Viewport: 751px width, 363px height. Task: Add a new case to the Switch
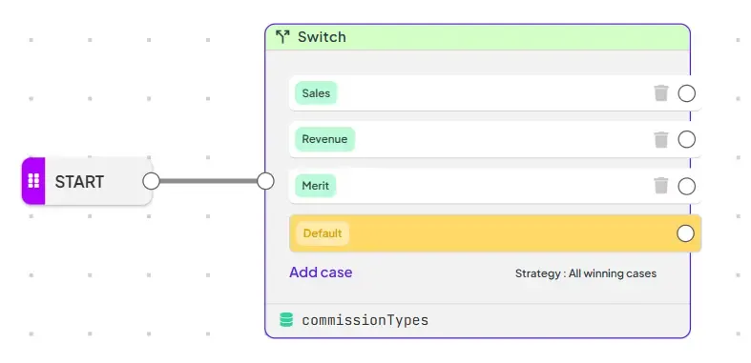click(321, 272)
